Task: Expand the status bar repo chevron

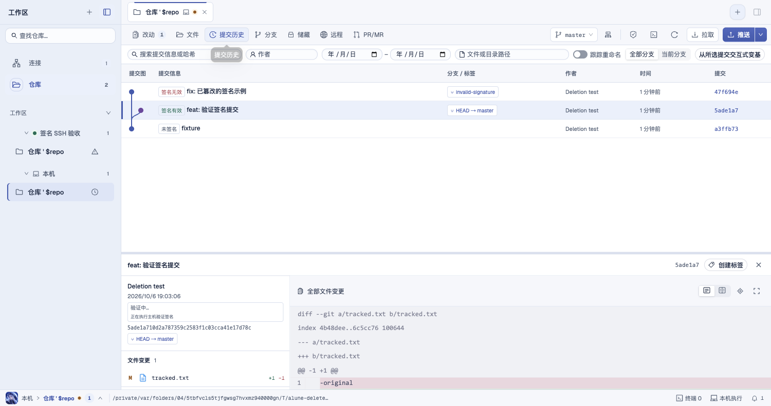Action: [x=100, y=398]
